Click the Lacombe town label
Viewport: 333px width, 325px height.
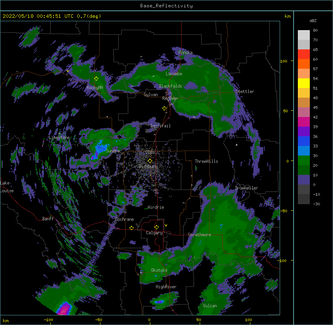[174, 74]
